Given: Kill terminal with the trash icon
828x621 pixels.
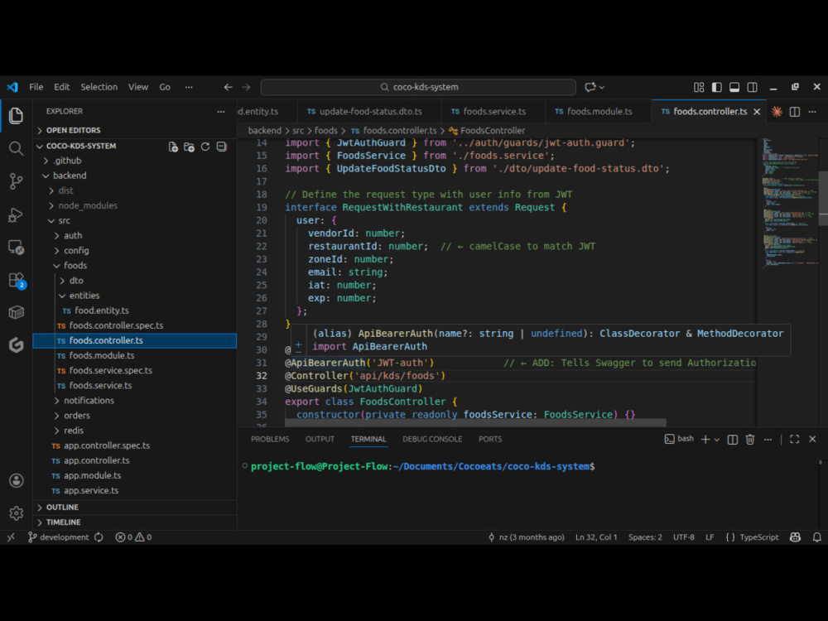Looking at the screenshot, I should pos(750,440).
